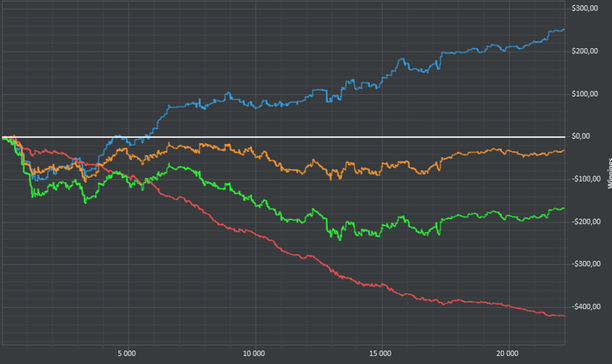Click the 5 000 hands axis label

[x=127, y=354]
